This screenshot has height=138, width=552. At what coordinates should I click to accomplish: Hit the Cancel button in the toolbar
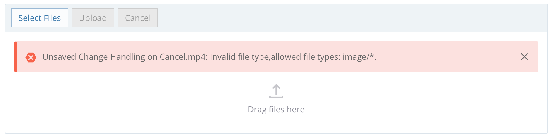[x=138, y=18]
